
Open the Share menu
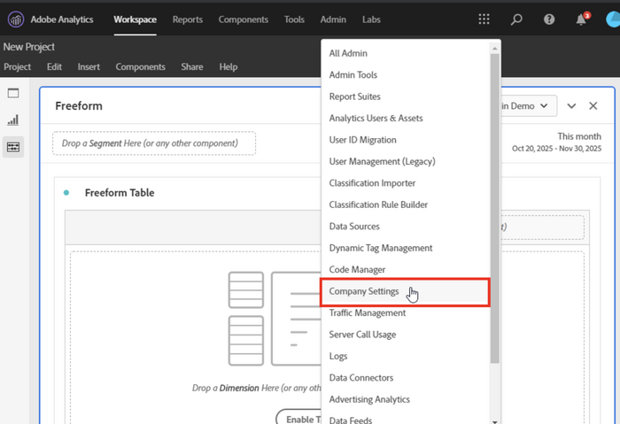point(192,66)
